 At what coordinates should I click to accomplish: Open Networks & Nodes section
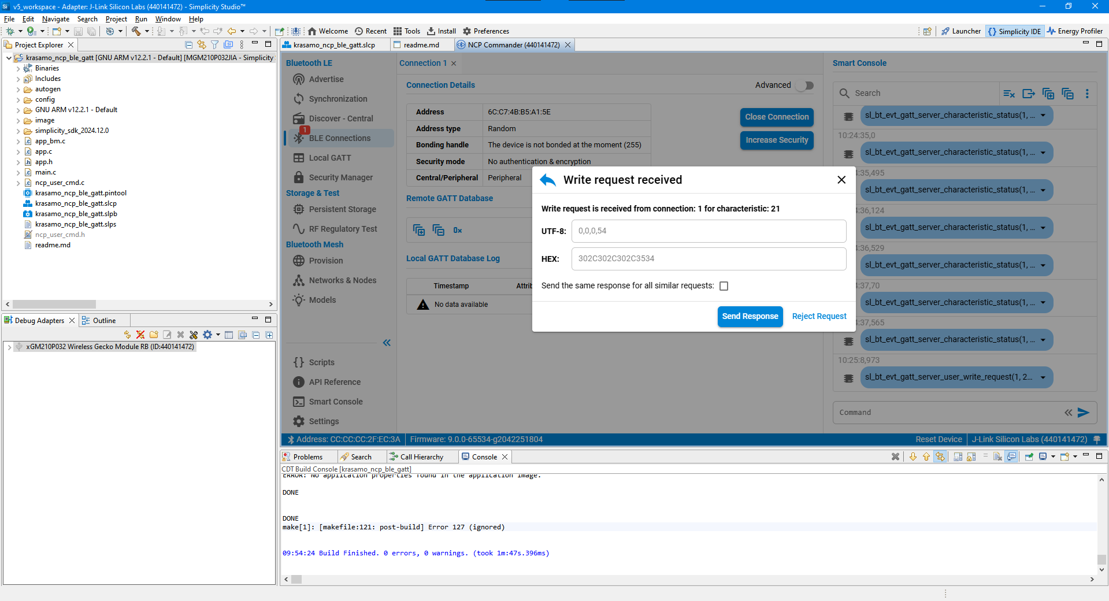[x=342, y=280]
